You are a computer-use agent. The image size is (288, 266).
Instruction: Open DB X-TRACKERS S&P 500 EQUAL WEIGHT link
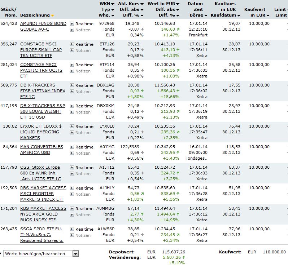pos(43,111)
